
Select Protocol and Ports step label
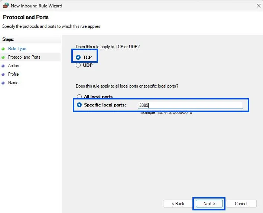point(24,57)
